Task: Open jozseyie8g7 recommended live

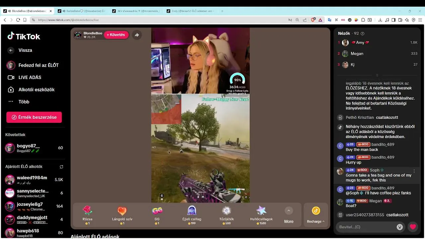Action: coord(34,206)
